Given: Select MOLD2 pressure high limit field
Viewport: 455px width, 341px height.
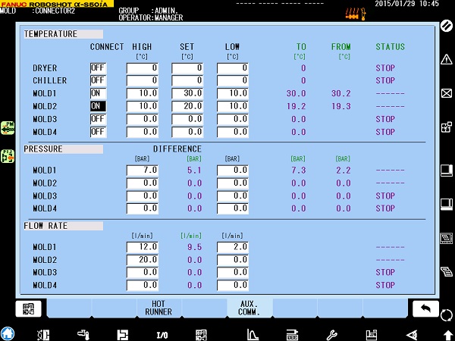Looking at the screenshot, I should pyautogui.click(x=143, y=183).
